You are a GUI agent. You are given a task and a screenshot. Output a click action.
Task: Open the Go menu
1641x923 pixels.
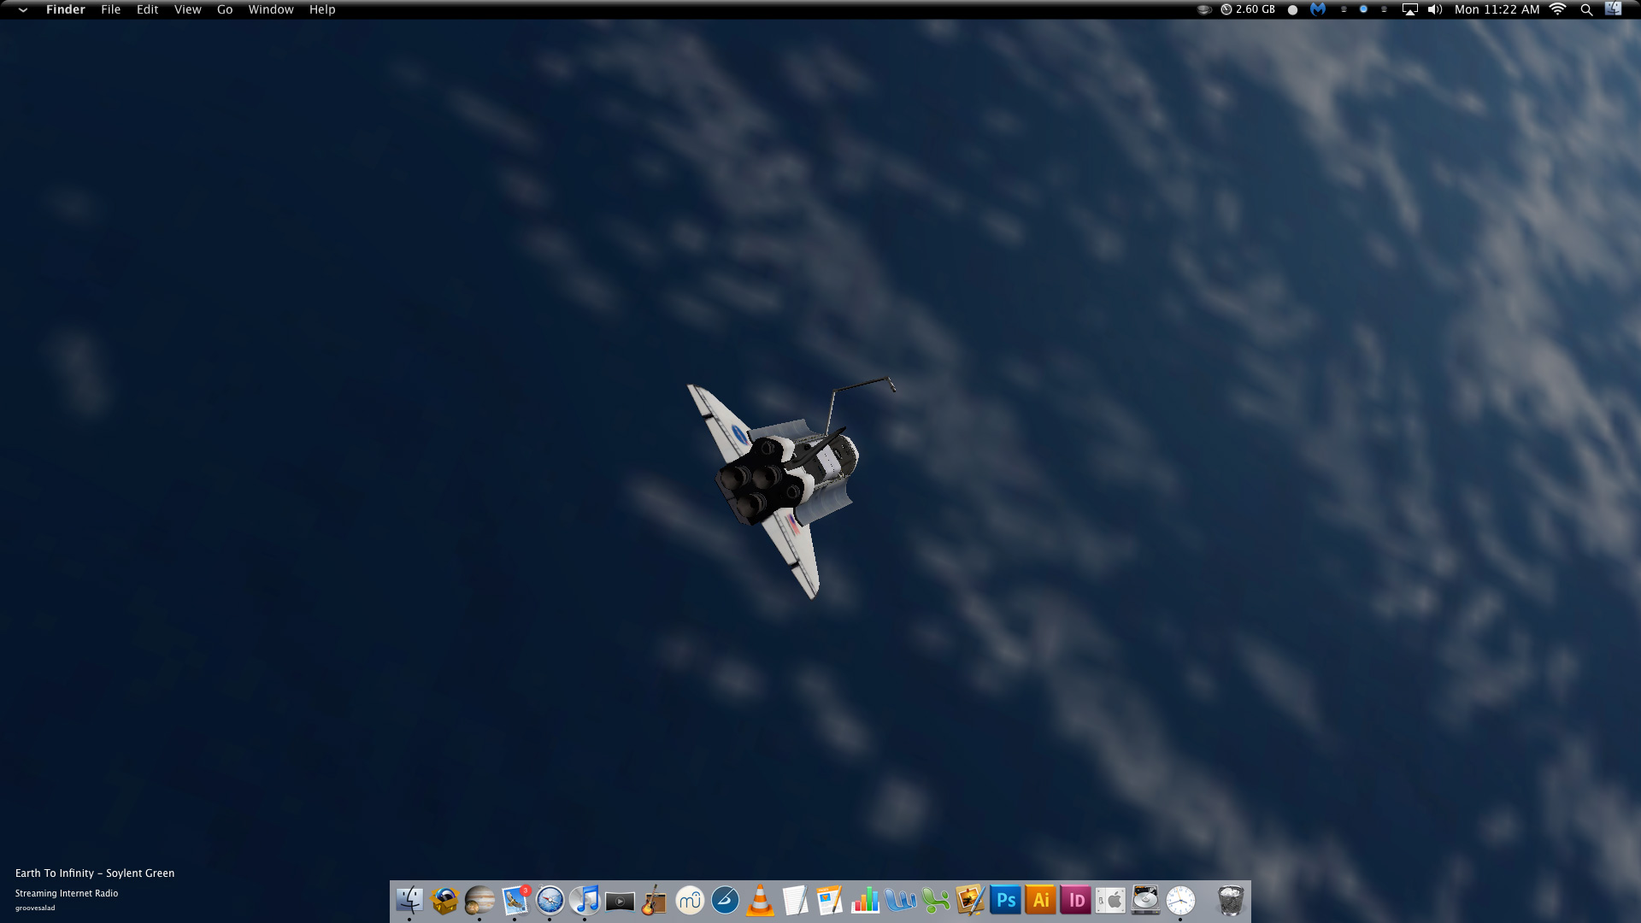point(225,9)
